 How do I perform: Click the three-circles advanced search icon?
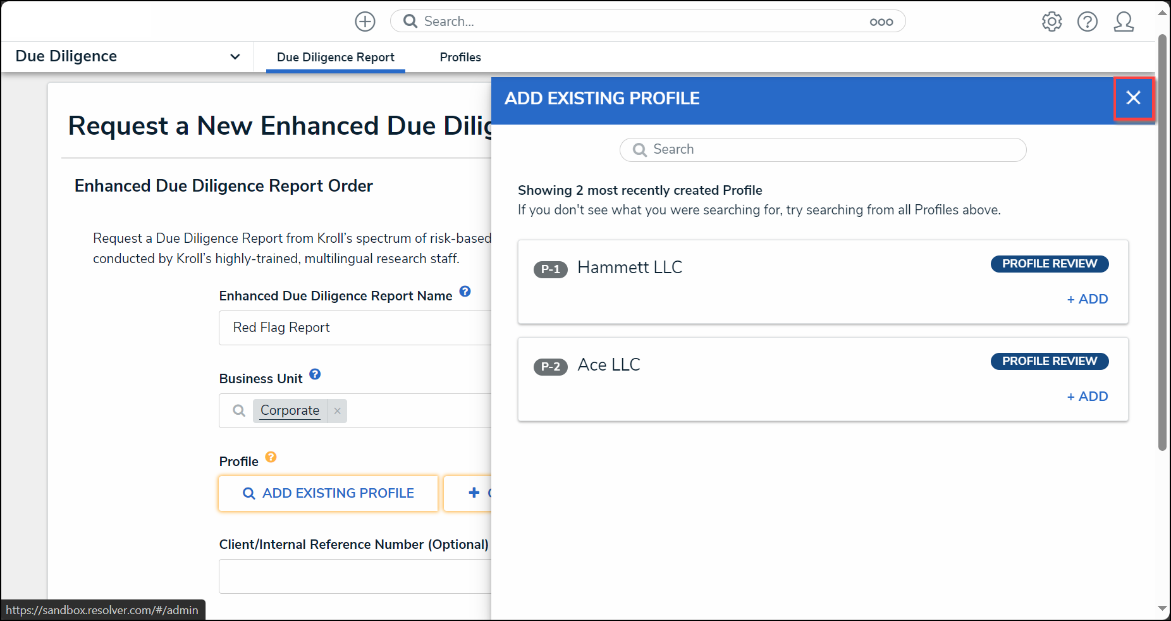[881, 22]
